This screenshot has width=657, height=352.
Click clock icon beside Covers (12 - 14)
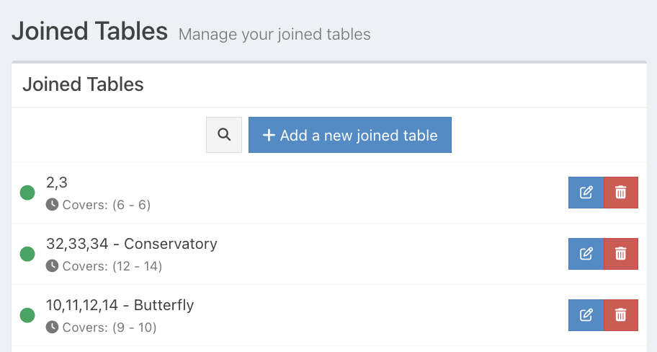(x=52, y=266)
